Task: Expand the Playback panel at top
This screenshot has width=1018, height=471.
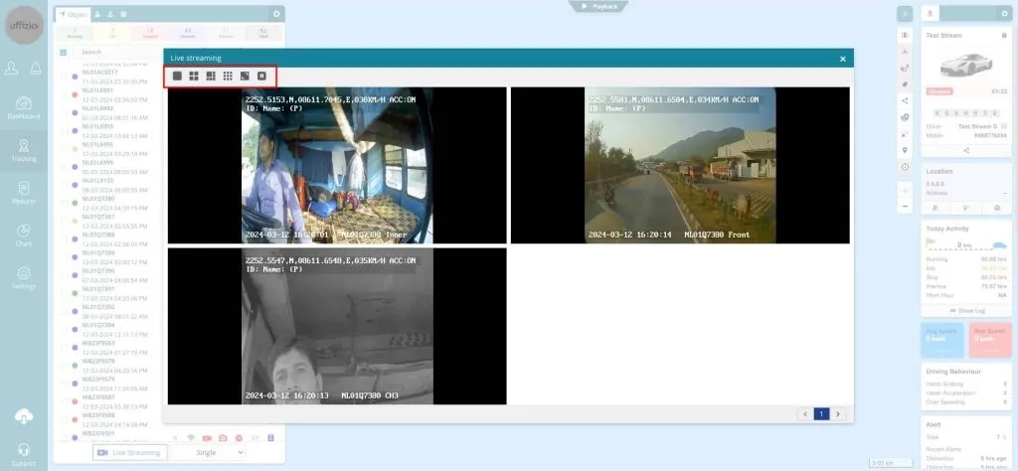Action: point(597,6)
